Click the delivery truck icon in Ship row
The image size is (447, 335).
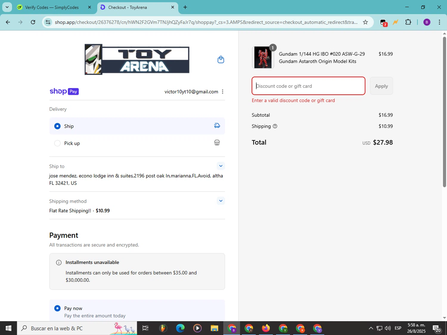point(217,126)
